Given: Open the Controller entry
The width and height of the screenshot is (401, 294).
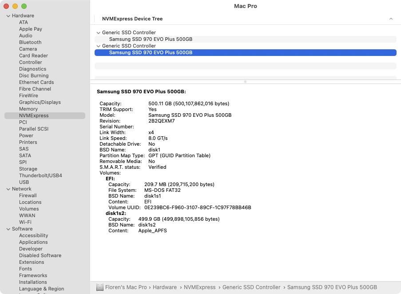Looking at the screenshot, I should pyautogui.click(x=31, y=62).
